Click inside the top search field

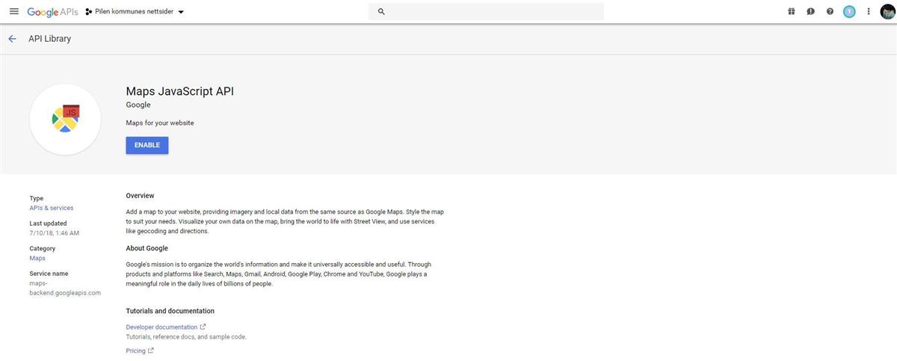pyautogui.click(x=493, y=12)
